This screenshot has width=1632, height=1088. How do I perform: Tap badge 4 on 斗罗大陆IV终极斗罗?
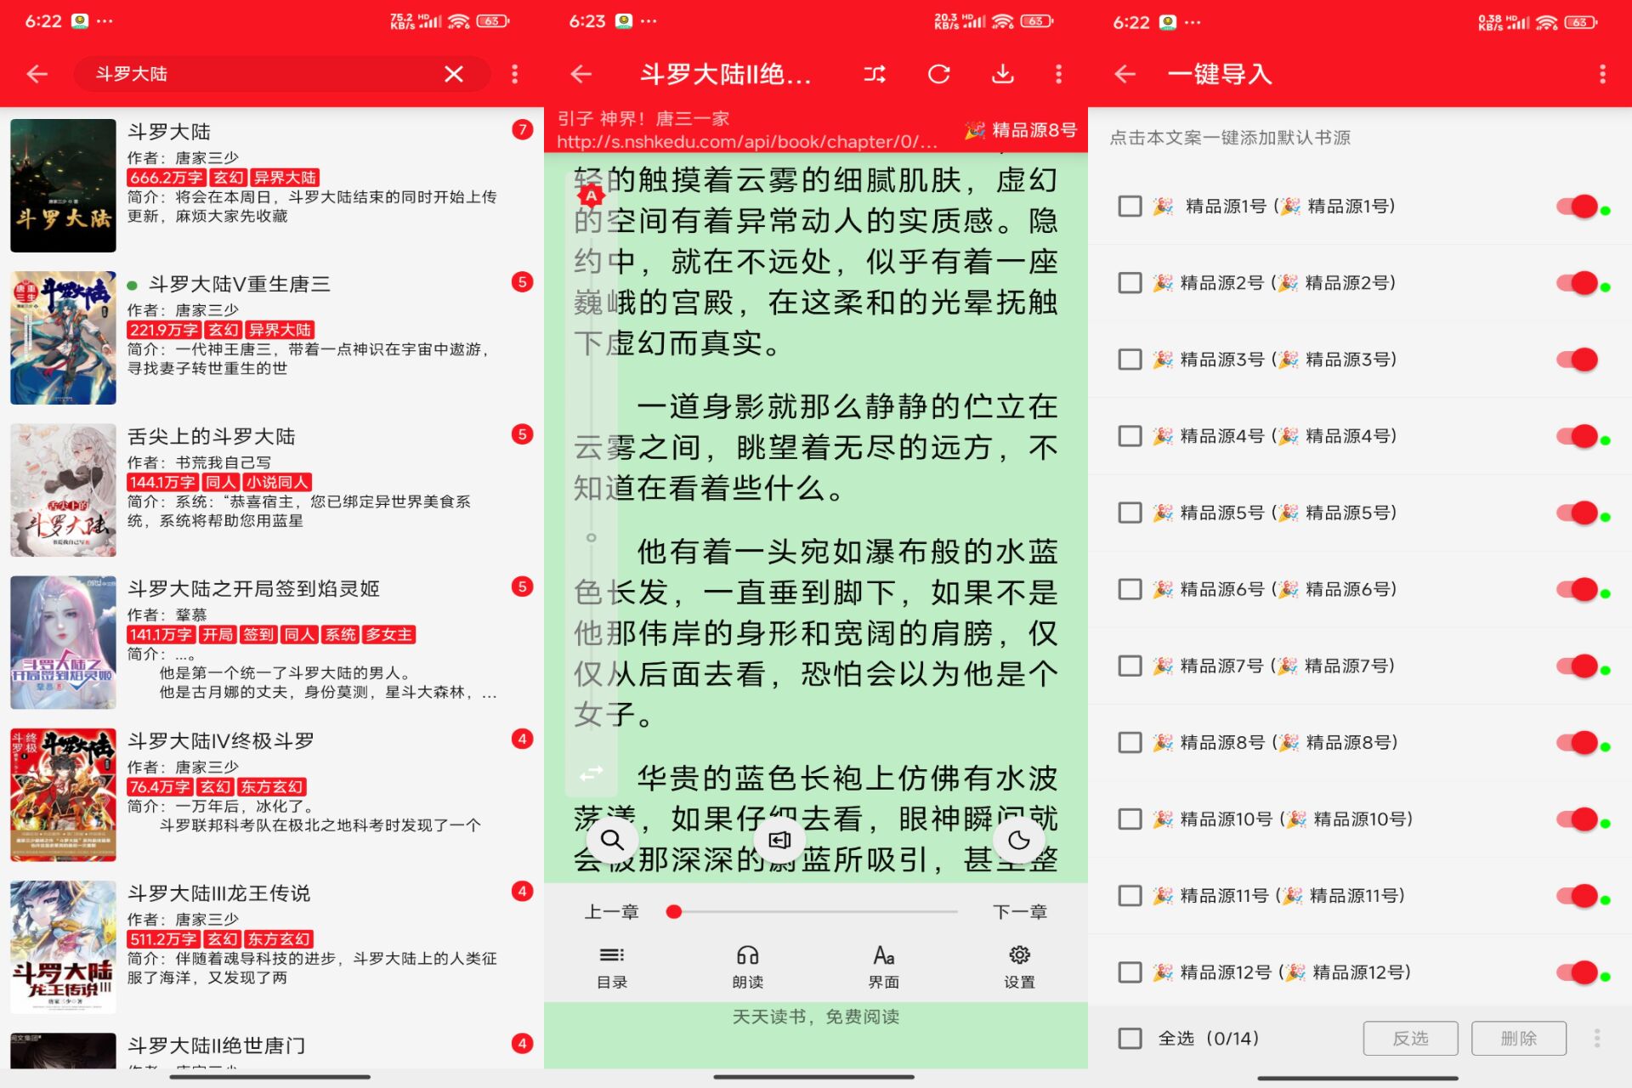tap(522, 739)
